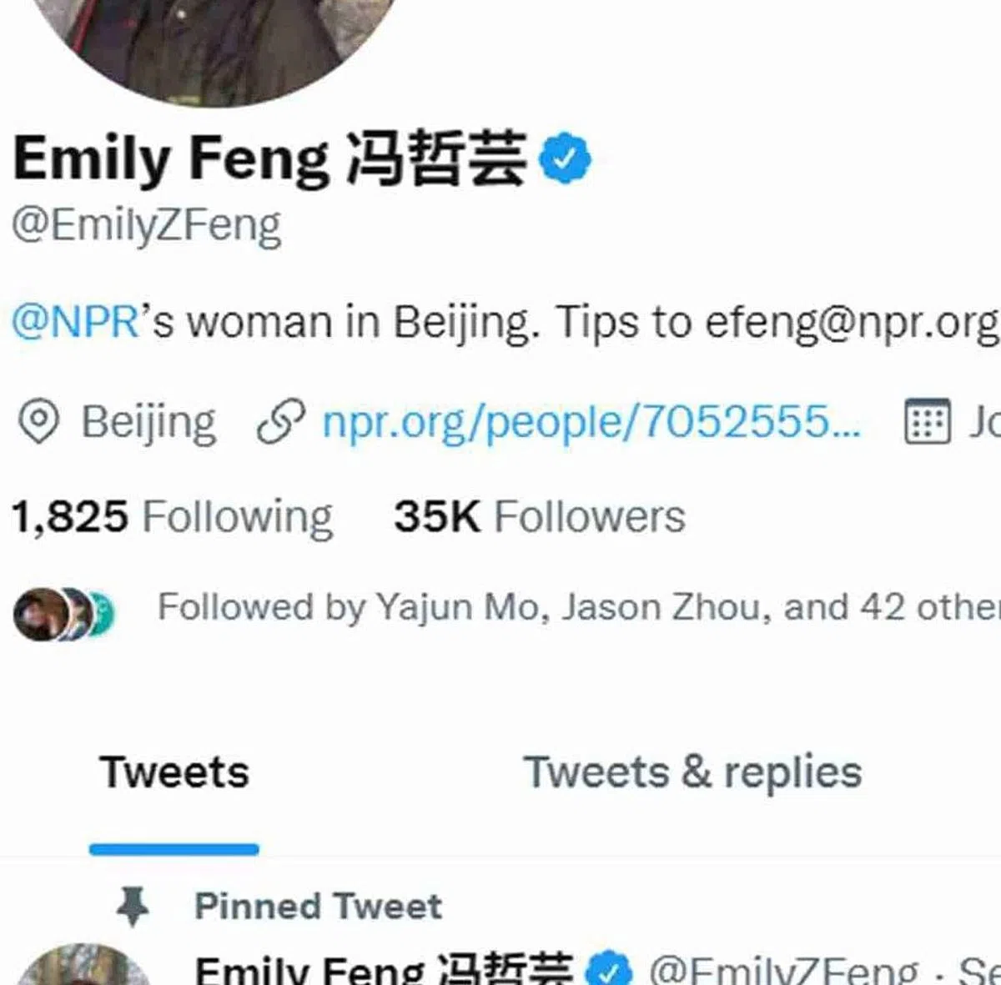This screenshot has height=985, width=1001.
Task: View the 35K Followers list
Action: [540, 517]
